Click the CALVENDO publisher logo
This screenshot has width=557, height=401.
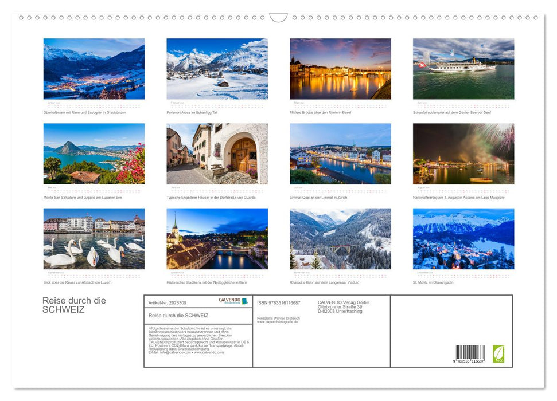point(232,301)
